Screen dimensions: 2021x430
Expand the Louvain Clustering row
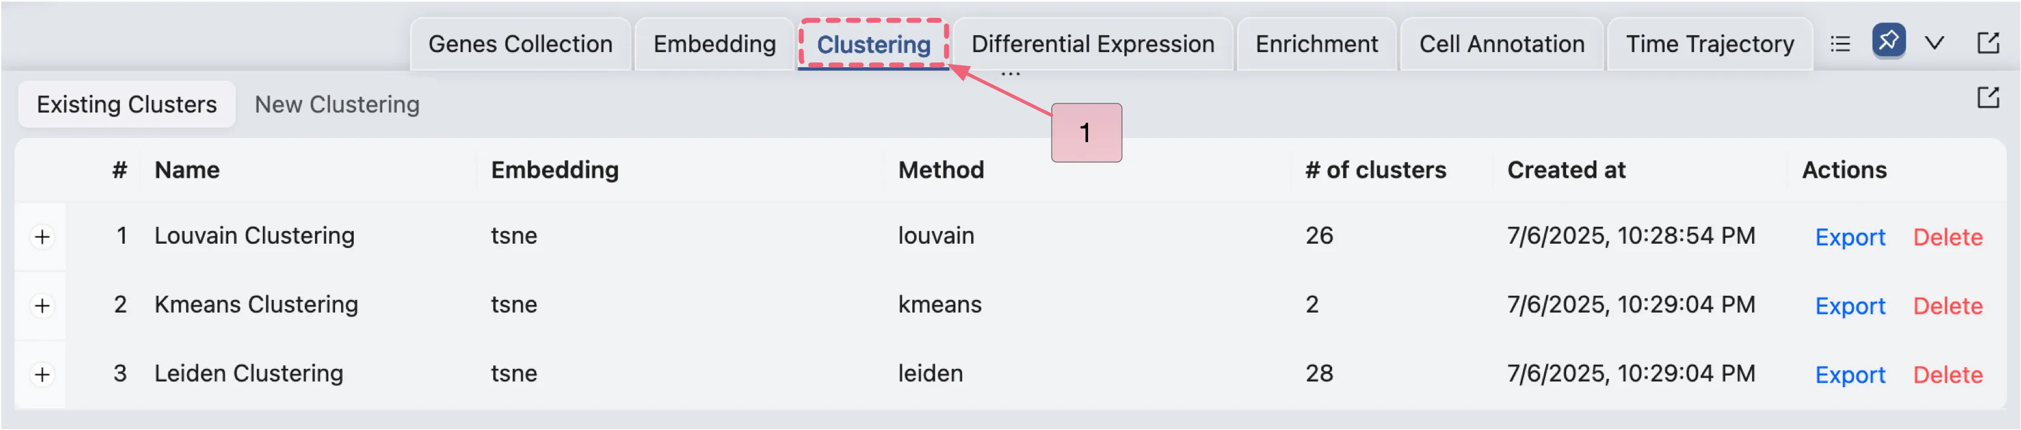[42, 236]
